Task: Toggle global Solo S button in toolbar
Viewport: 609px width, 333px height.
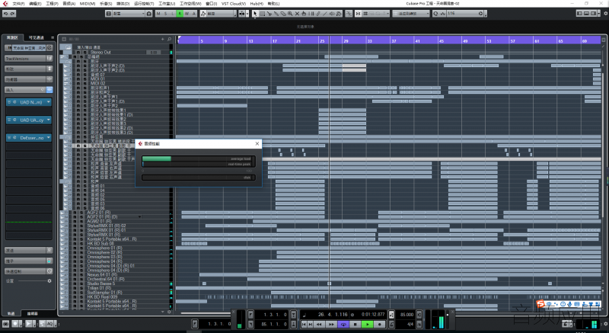Action: [x=165, y=14]
